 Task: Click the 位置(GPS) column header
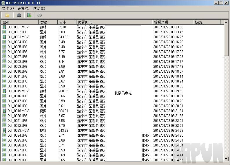(x=114, y=22)
